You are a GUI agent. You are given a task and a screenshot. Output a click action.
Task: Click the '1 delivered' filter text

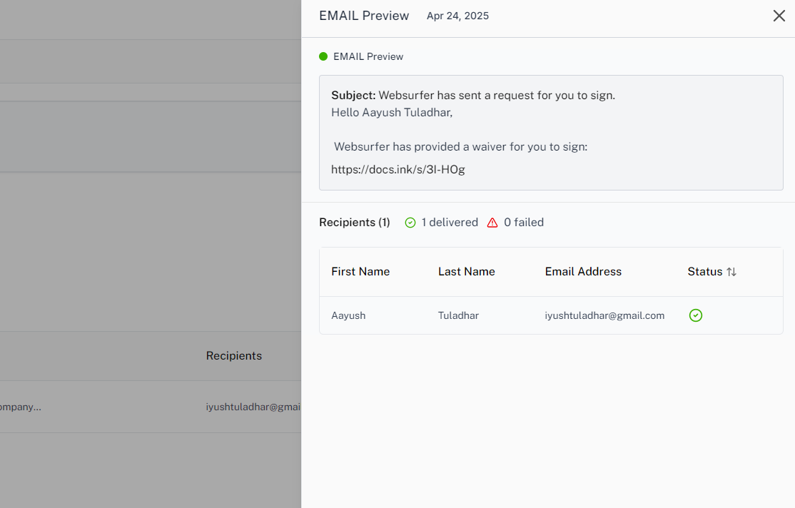click(x=450, y=223)
